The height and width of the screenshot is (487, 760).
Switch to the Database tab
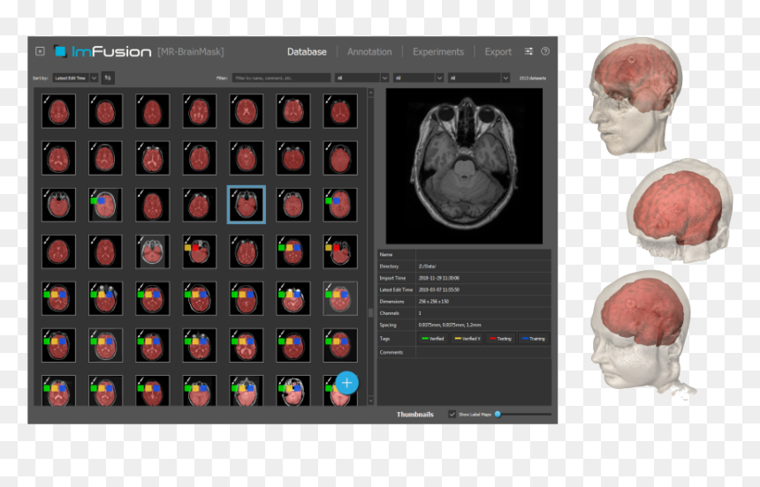(x=307, y=52)
